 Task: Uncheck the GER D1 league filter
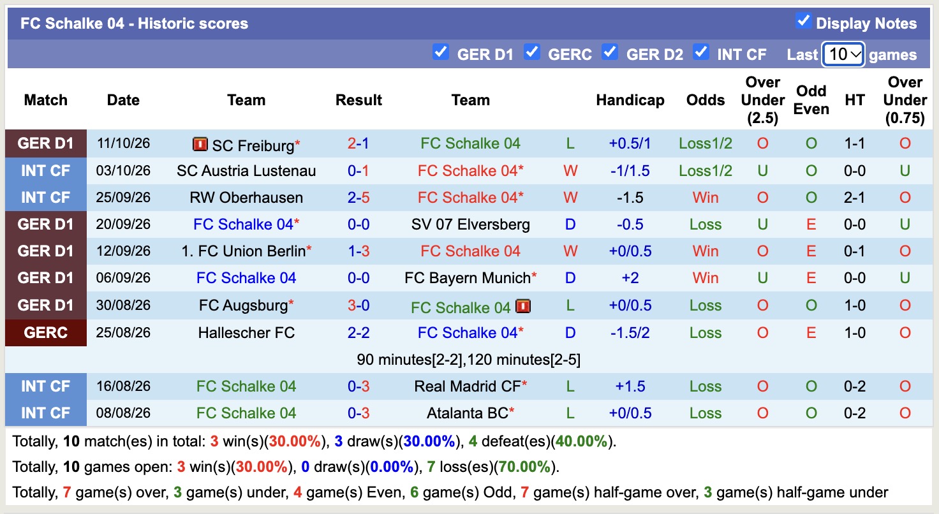pyautogui.click(x=440, y=52)
